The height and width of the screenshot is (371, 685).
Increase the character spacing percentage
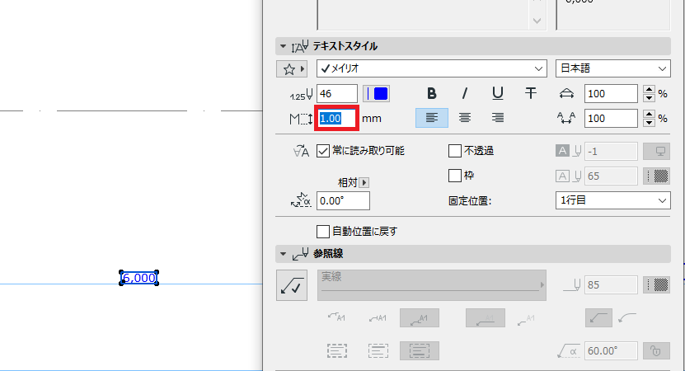click(x=650, y=115)
